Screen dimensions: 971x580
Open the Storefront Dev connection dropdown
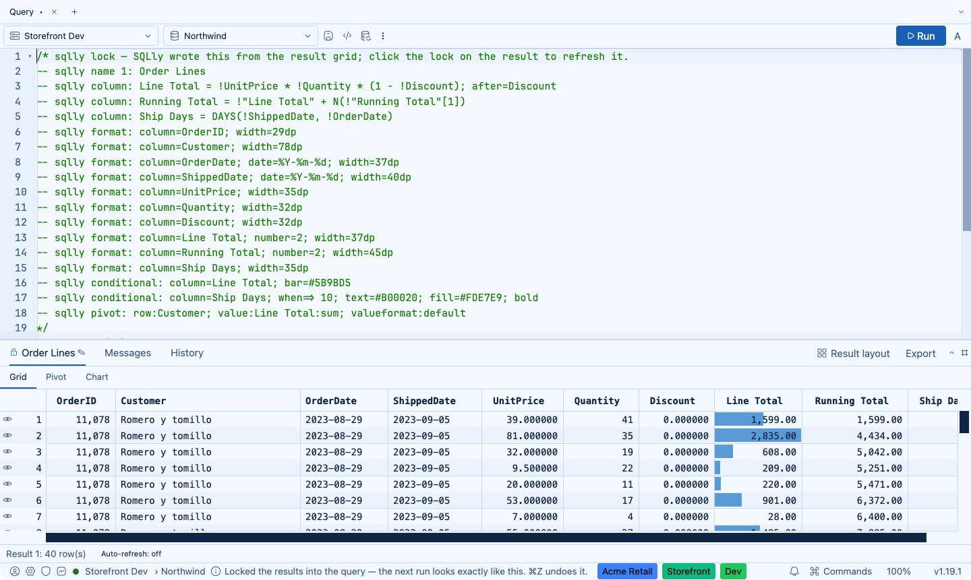point(81,36)
